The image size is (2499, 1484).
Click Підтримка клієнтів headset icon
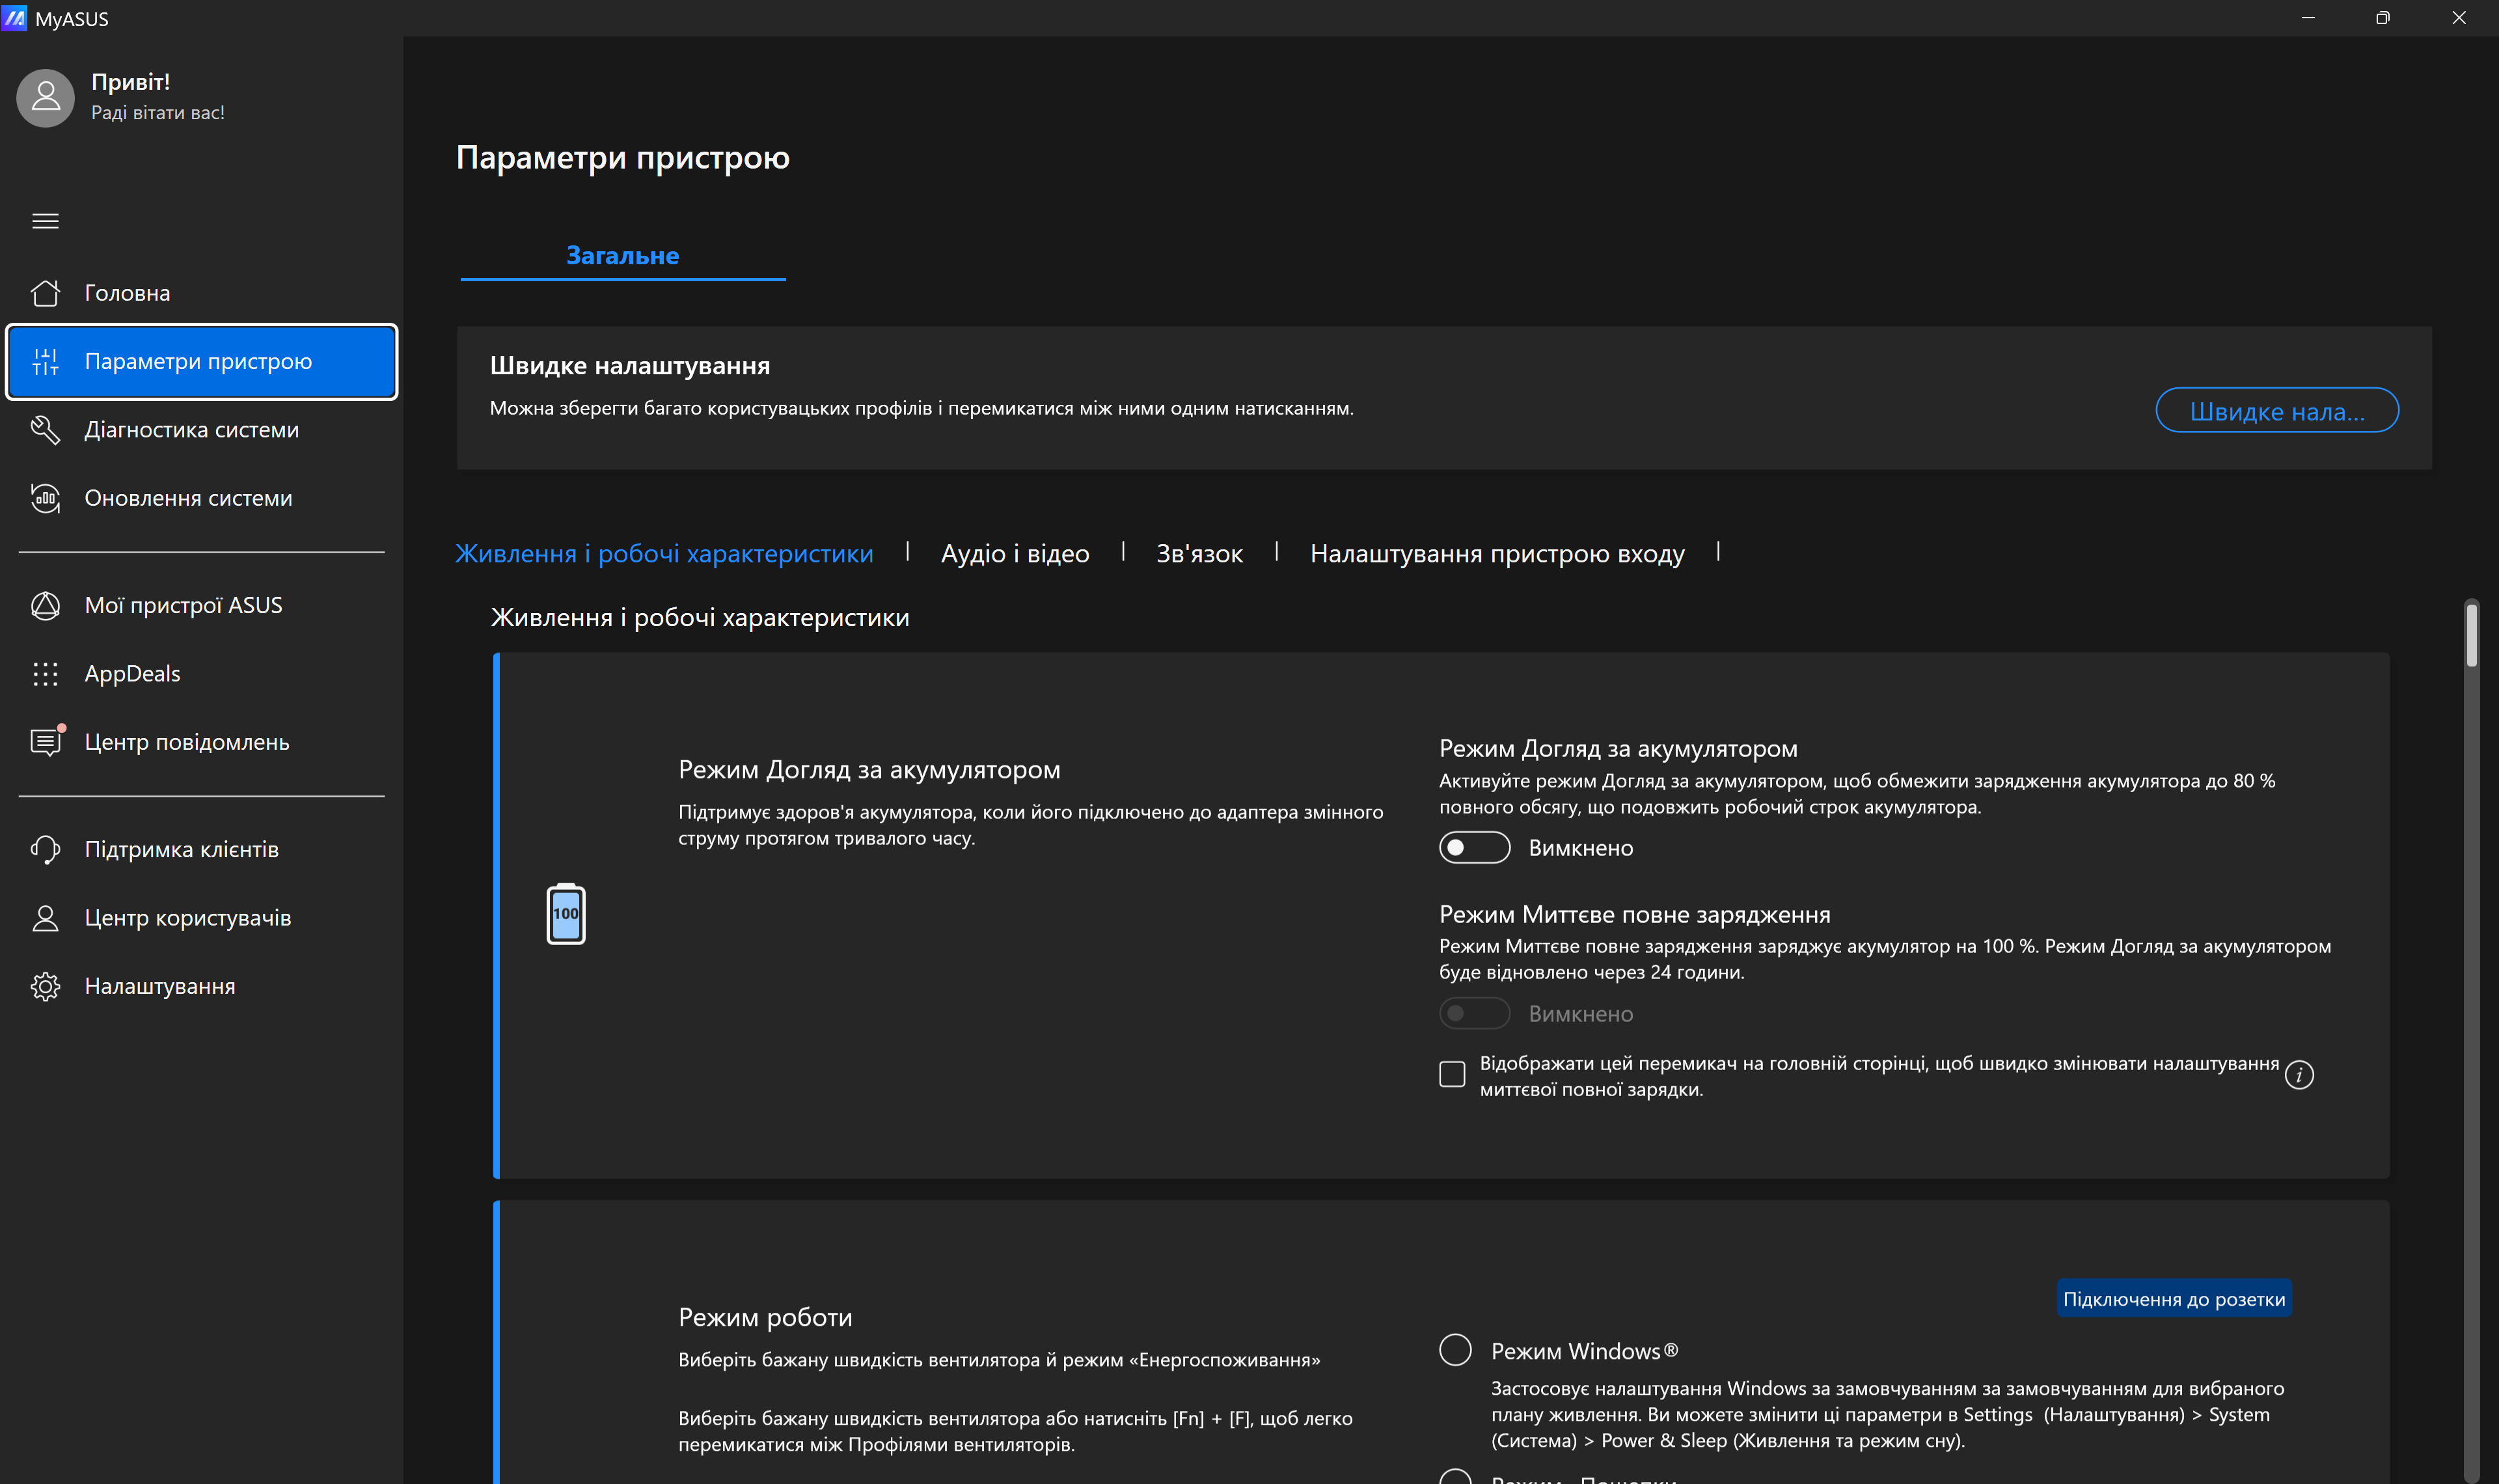[x=45, y=850]
